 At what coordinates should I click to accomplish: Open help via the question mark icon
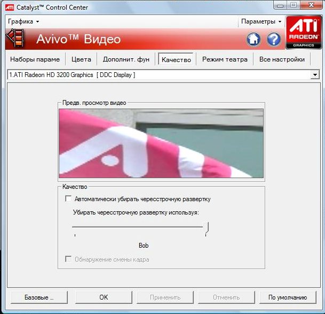(x=274, y=39)
